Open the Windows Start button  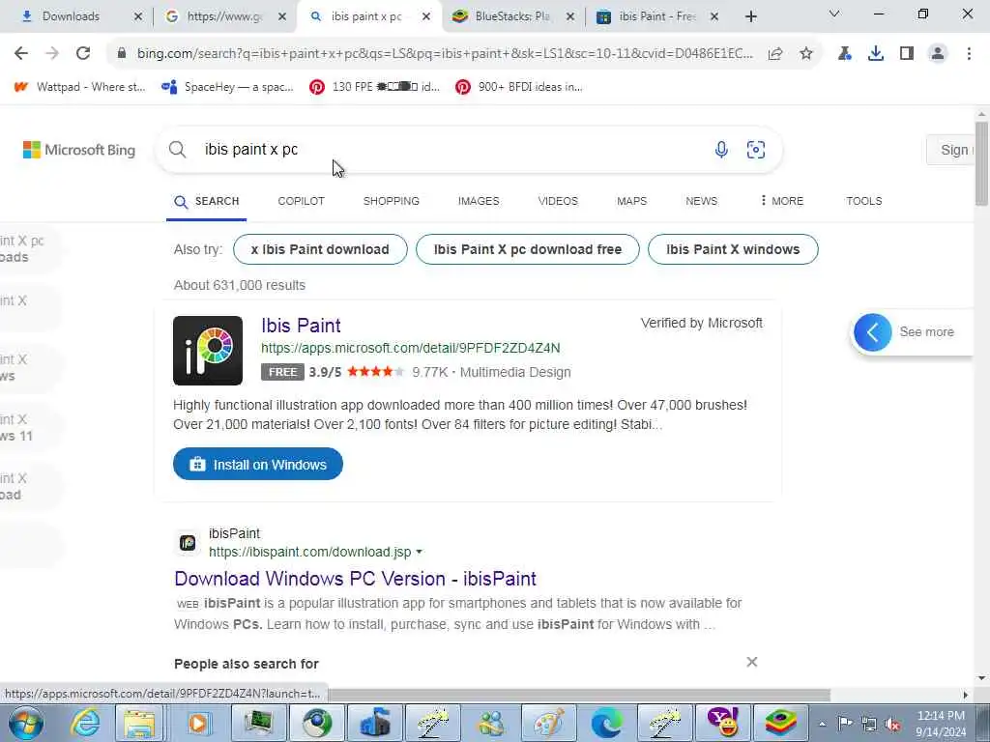26,723
